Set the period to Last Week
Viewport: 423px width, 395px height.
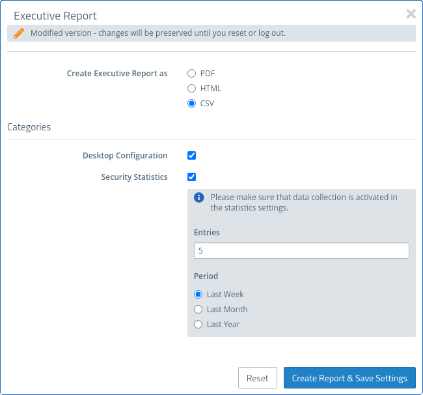tap(198, 295)
